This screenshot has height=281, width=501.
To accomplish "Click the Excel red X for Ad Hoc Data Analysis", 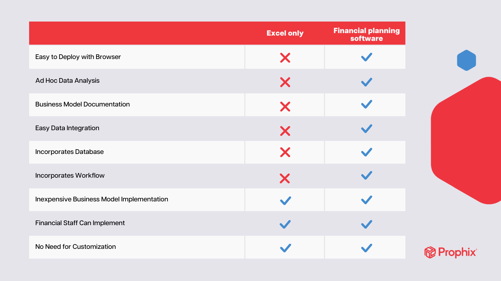I will pyautogui.click(x=285, y=82).
